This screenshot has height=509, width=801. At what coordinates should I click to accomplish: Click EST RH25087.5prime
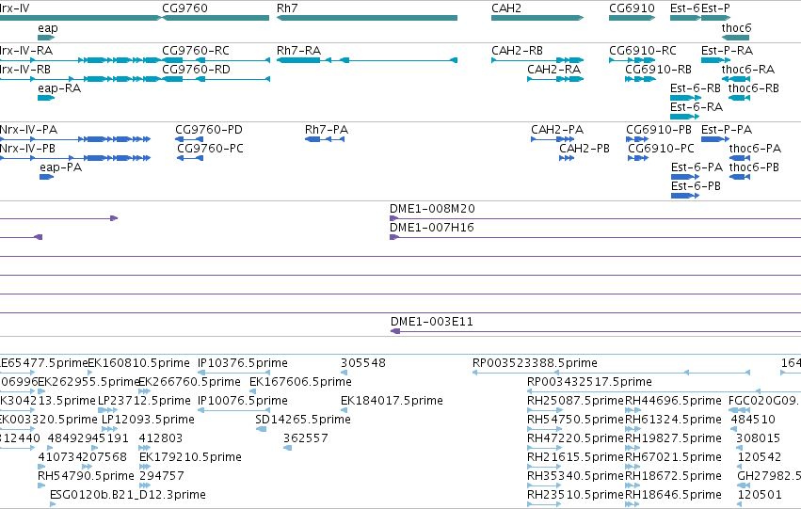click(545, 410)
